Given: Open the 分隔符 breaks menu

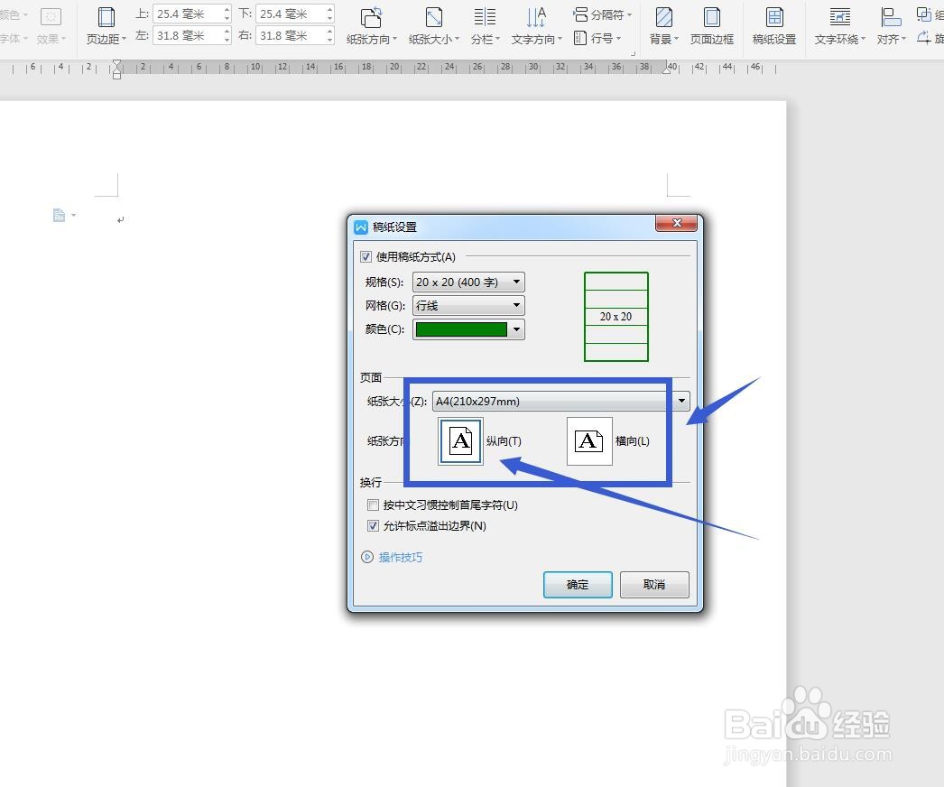Looking at the screenshot, I should [602, 14].
